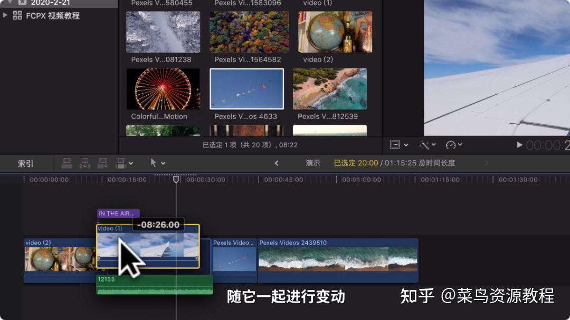
Task: Click the append clip edit icon
Action: click(x=103, y=164)
